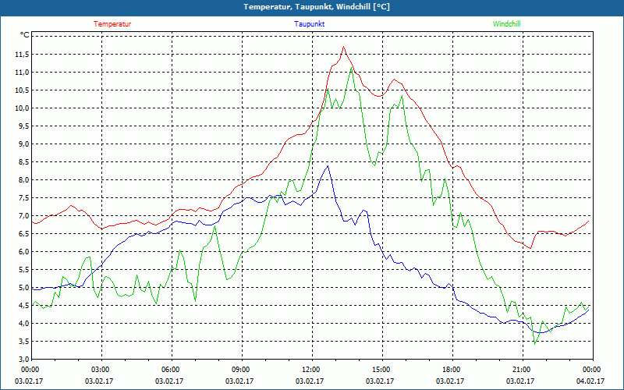The image size is (624, 390).
Task: Click the green Windchill legend label
Action: (506, 24)
